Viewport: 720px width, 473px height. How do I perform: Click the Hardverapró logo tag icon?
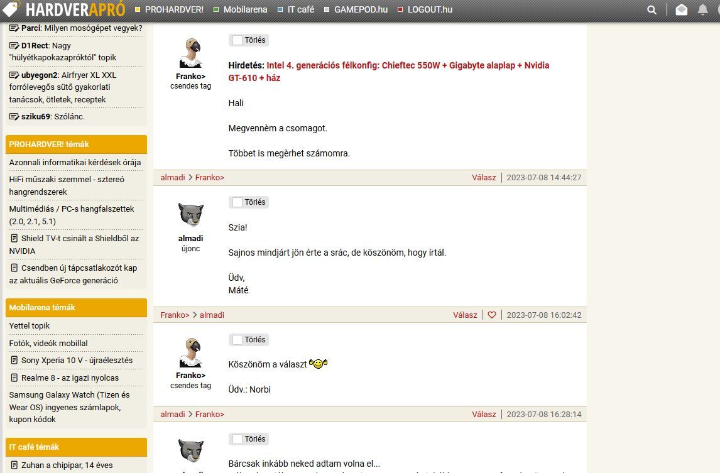(x=11, y=8)
